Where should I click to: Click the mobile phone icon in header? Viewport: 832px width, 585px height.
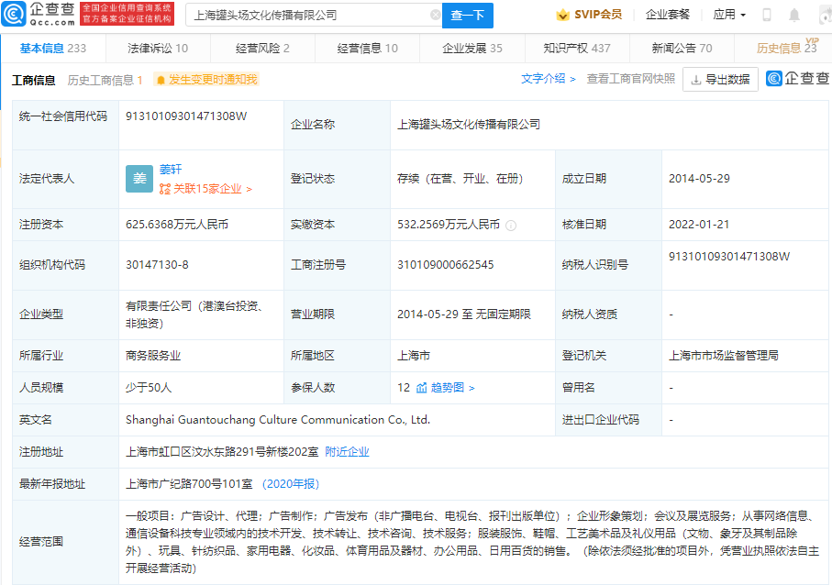[767, 15]
